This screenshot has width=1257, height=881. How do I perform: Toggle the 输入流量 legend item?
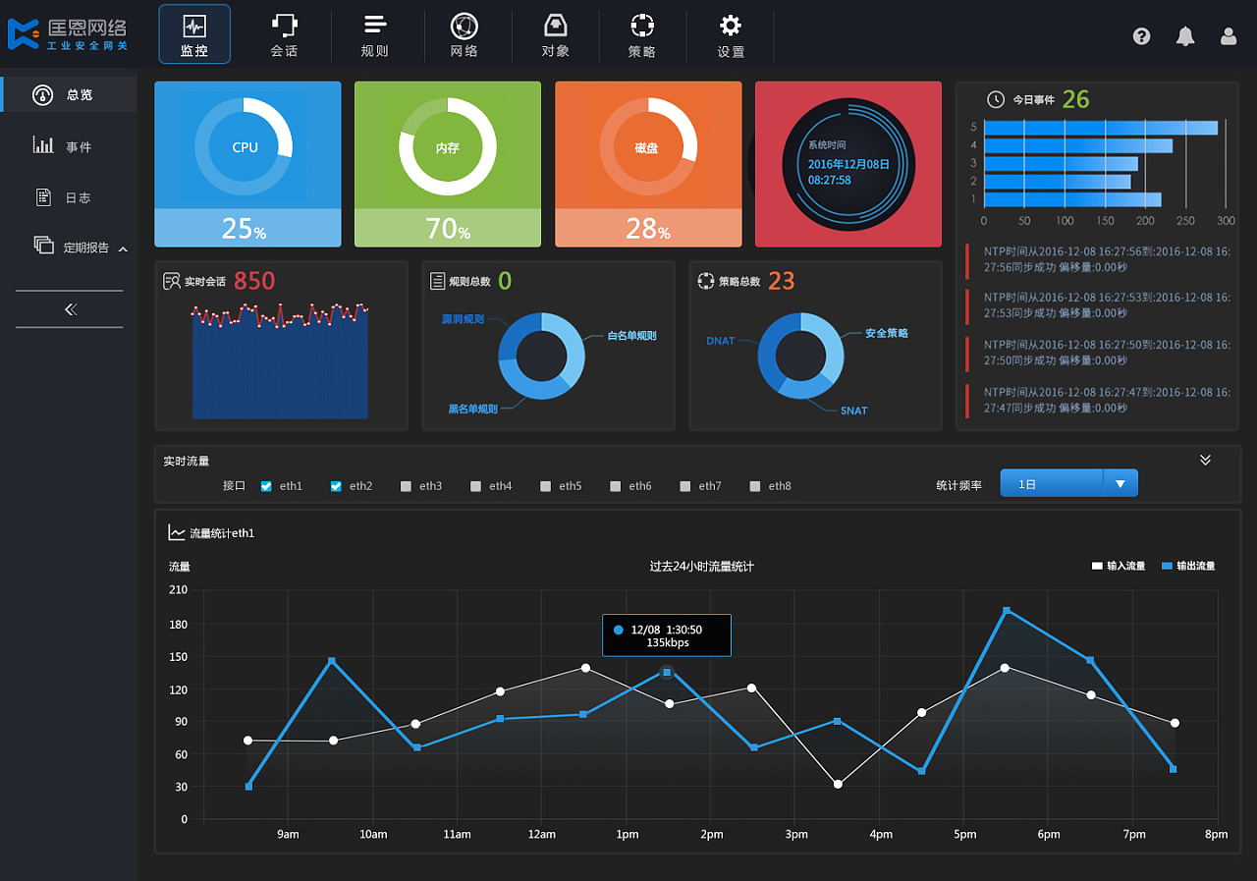tap(1119, 566)
